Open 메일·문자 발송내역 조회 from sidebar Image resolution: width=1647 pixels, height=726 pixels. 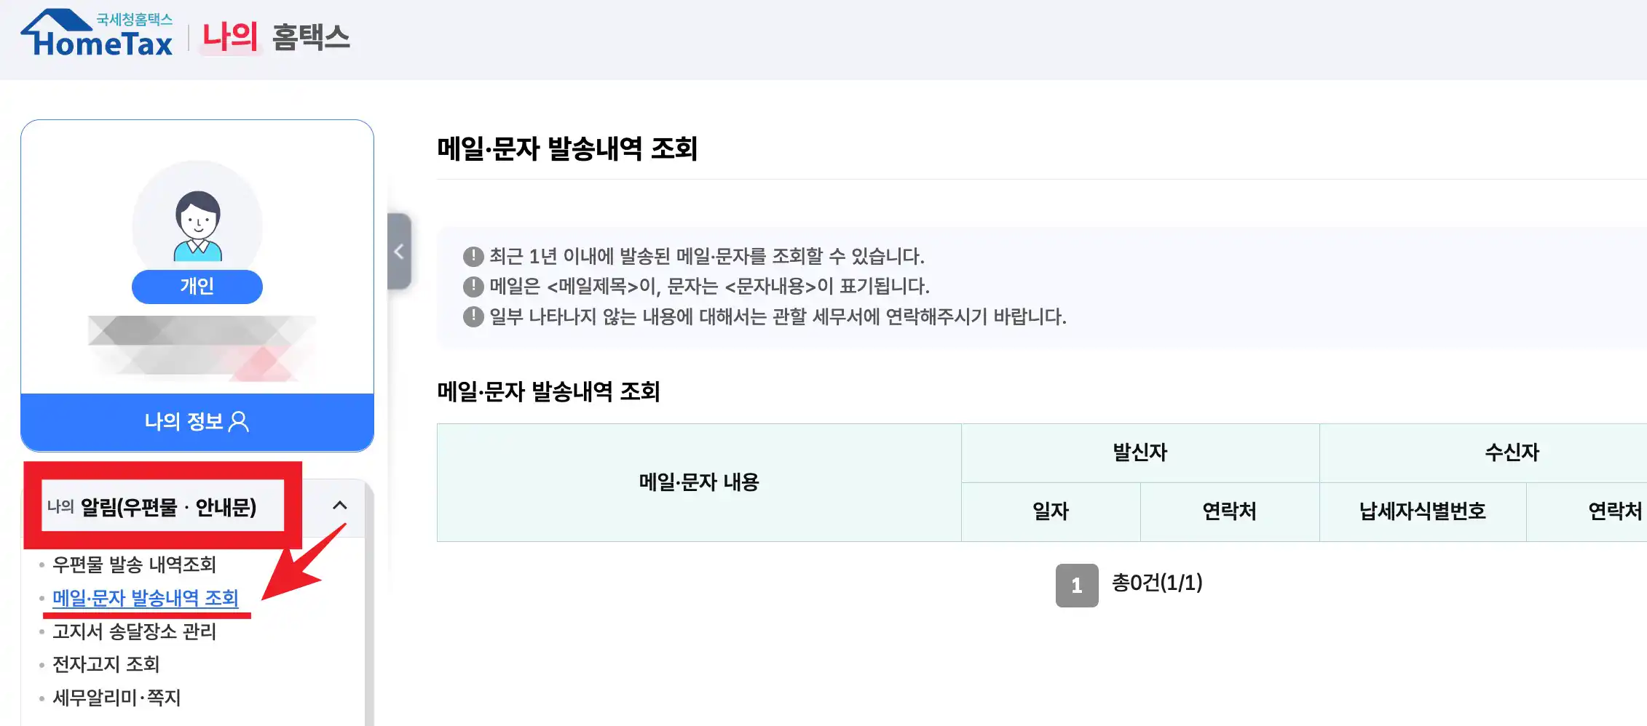tap(146, 598)
